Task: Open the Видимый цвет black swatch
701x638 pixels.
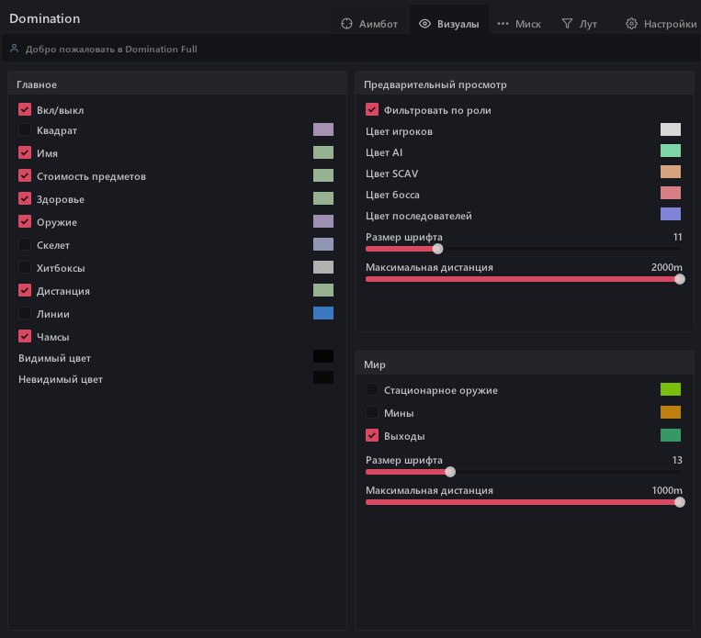Action: click(322, 357)
